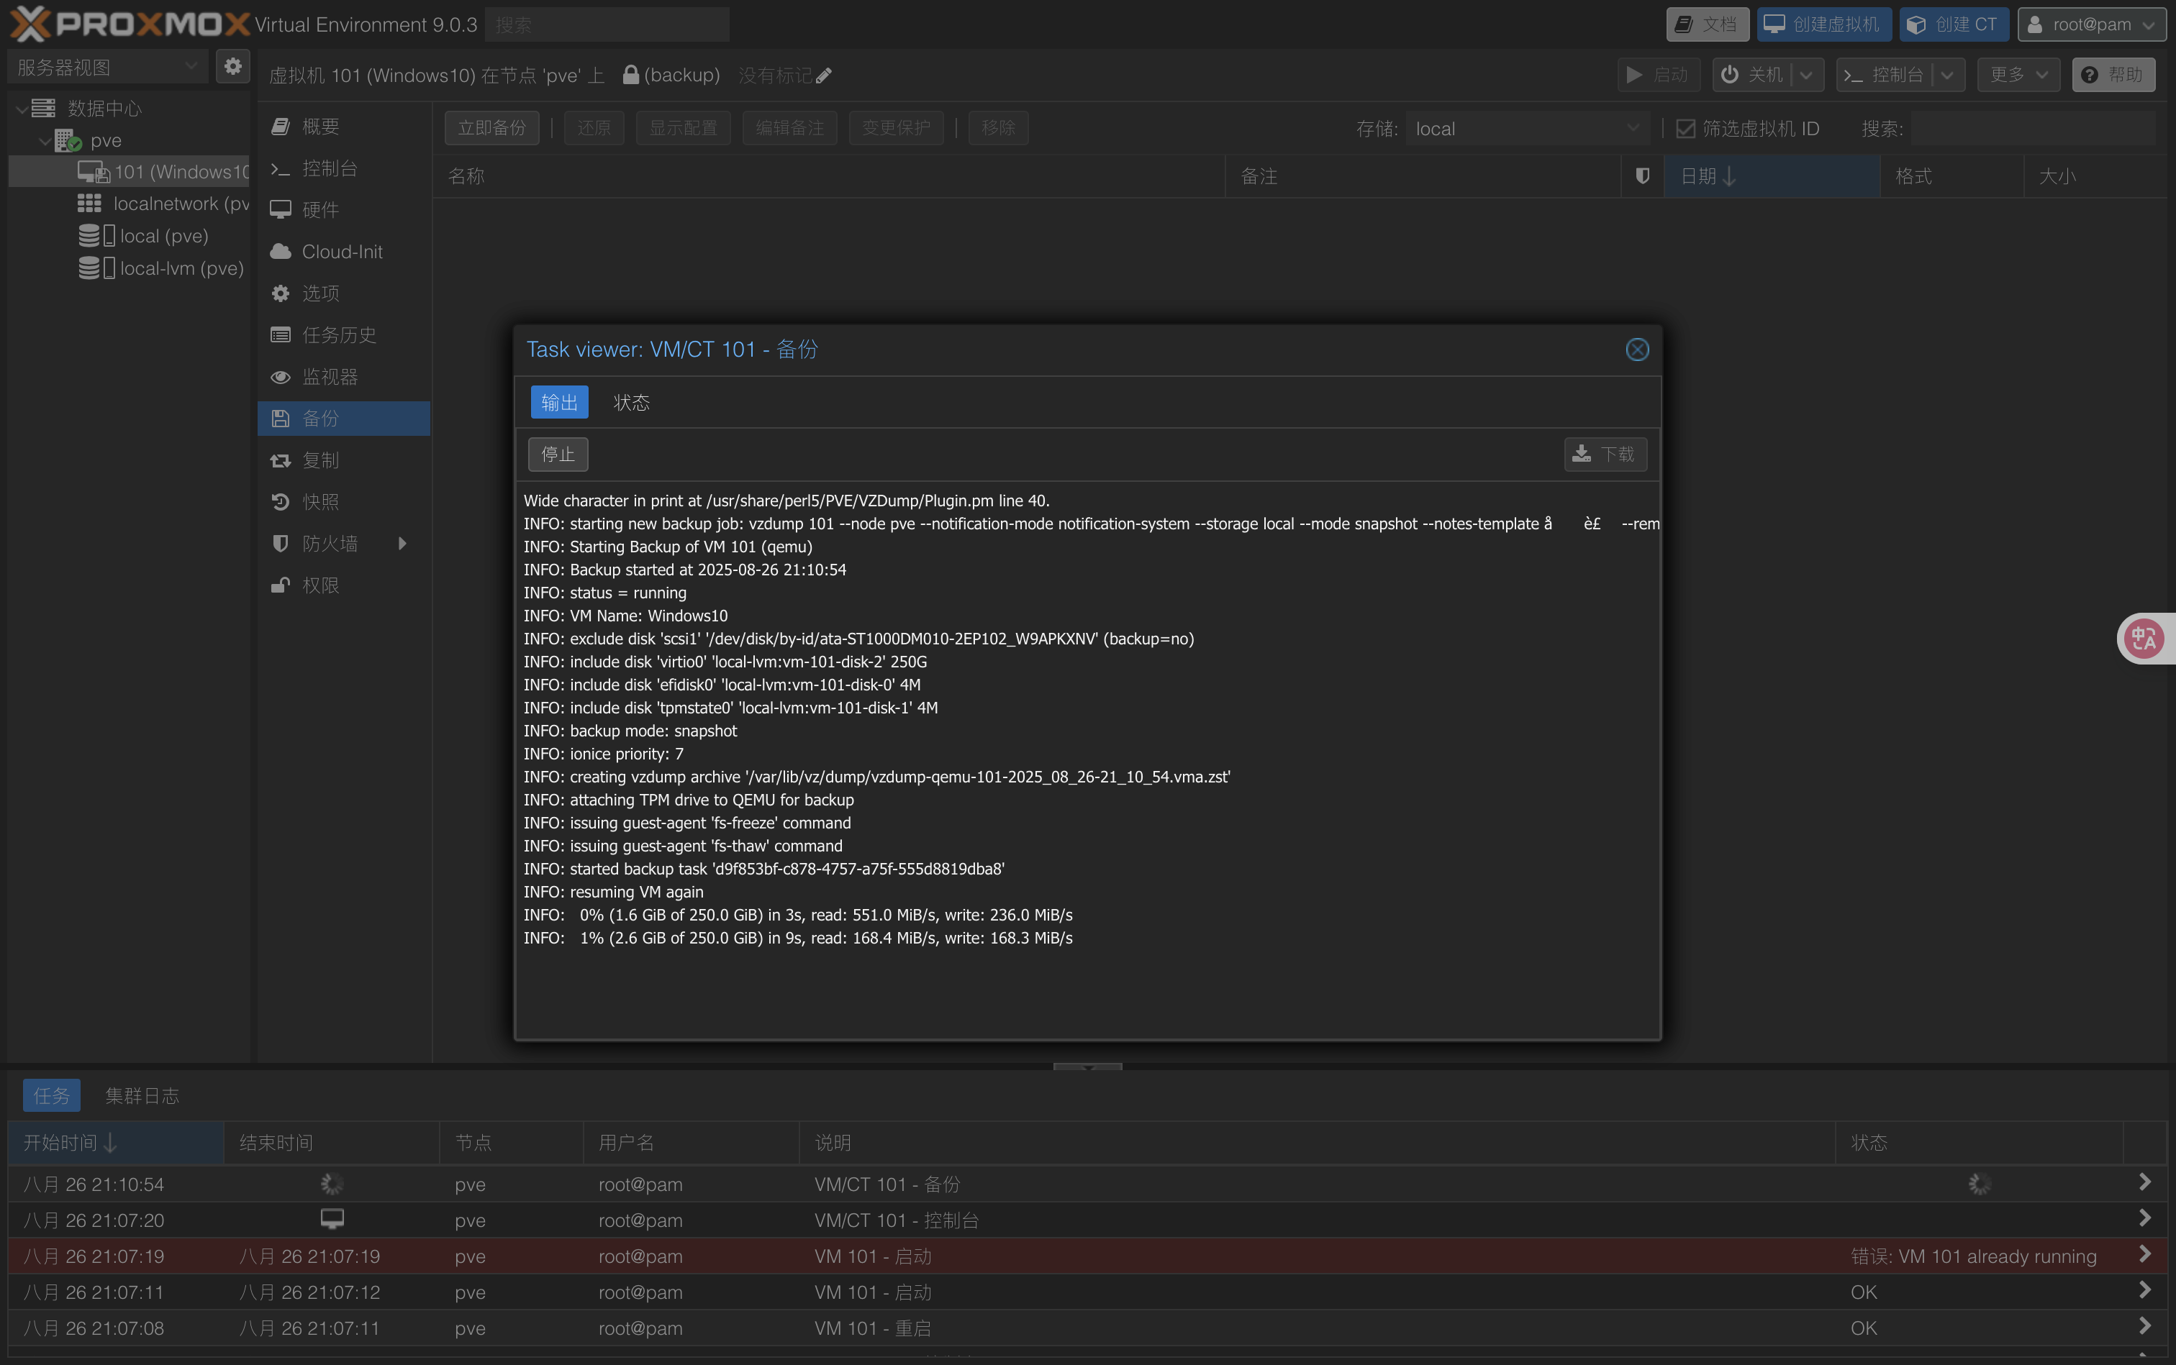Open 监视器 monitor section
Image resolution: width=2176 pixels, height=1365 pixels.
pyautogui.click(x=343, y=376)
